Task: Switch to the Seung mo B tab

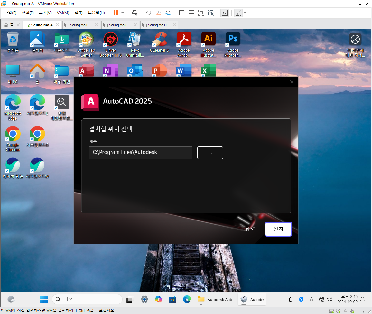Action: click(x=79, y=25)
